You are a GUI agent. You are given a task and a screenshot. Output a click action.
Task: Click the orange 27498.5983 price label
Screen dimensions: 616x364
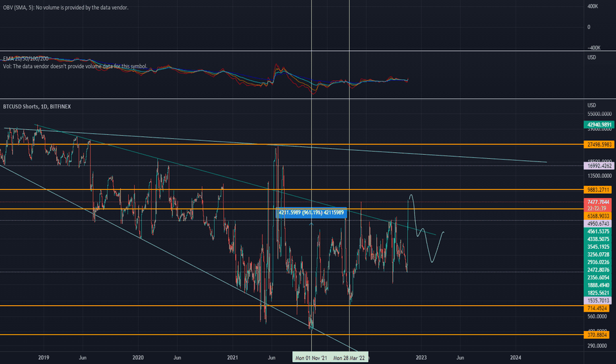(599, 144)
